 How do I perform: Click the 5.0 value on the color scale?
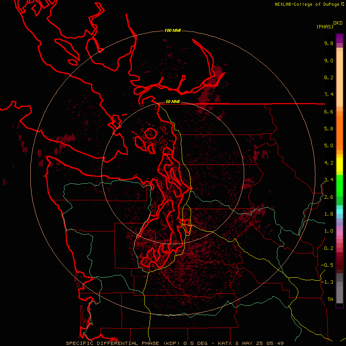pyautogui.click(x=329, y=146)
